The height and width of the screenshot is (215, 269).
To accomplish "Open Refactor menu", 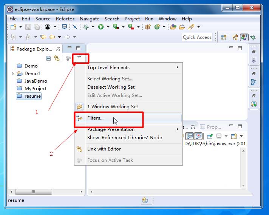I will (x=65, y=19).
